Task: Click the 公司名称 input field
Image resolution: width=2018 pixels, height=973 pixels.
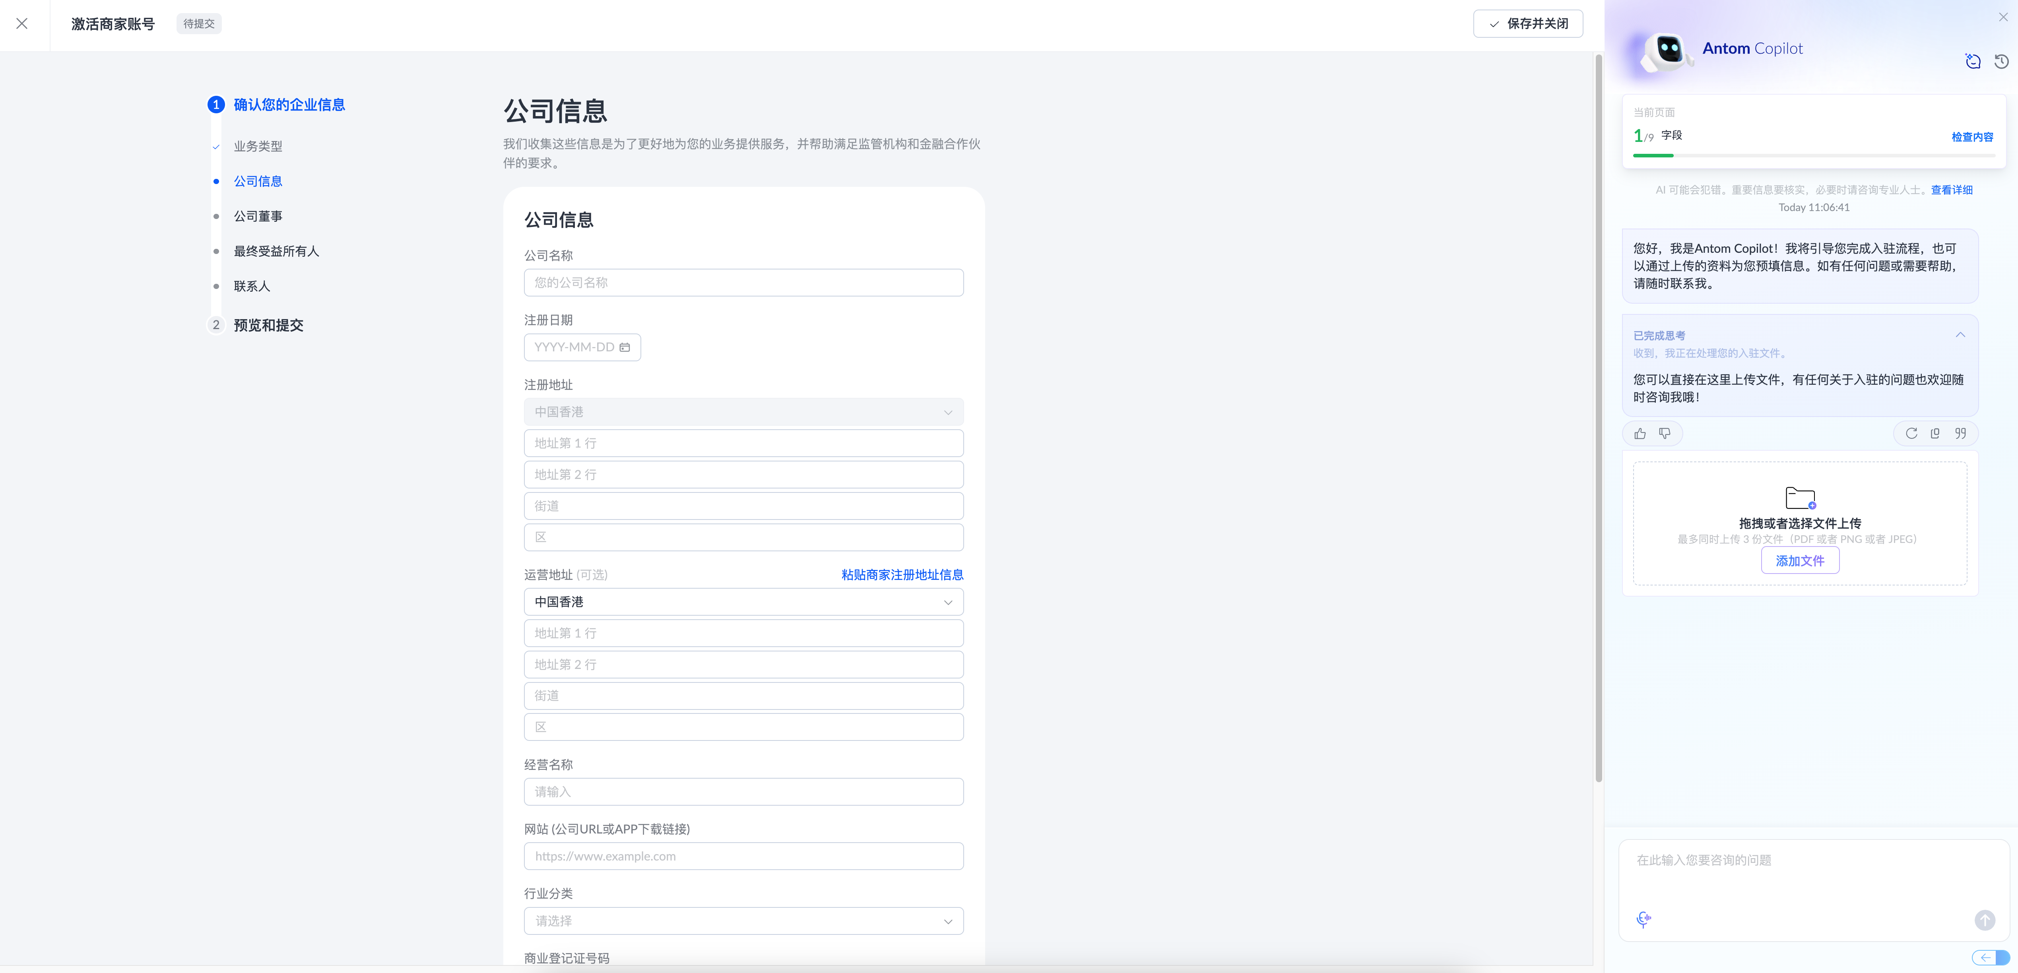Action: tap(743, 283)
